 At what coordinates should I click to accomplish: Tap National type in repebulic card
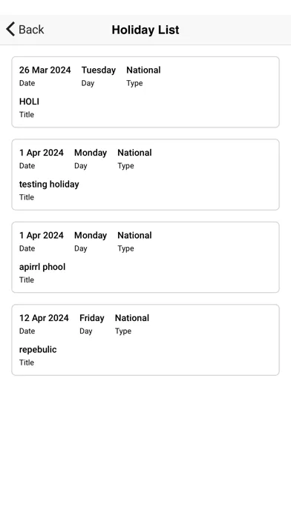(132, 318)
